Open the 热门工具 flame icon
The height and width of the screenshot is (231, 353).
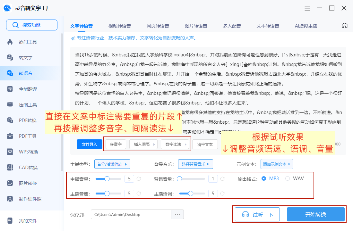point(10,42)
